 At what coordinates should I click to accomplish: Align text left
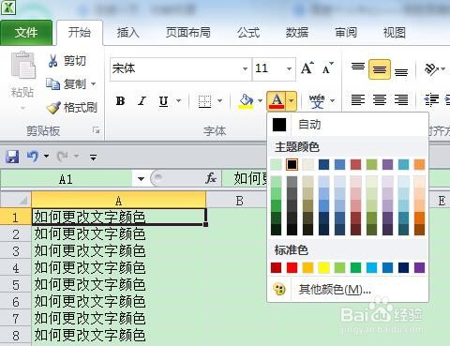click(358, 100)
